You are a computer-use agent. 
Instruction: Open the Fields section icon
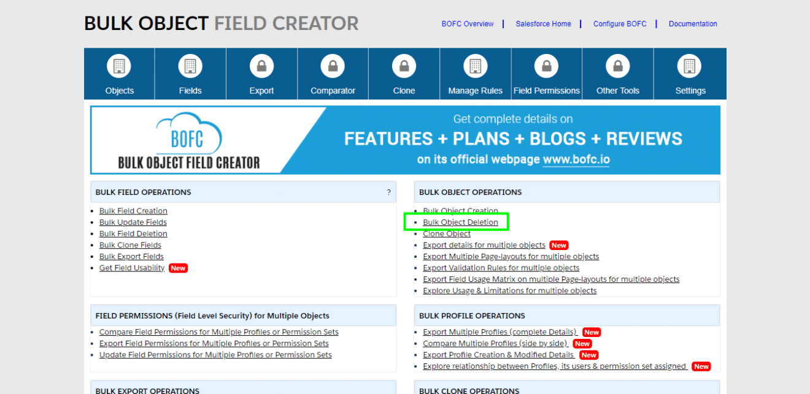click(x=190, y=66)
